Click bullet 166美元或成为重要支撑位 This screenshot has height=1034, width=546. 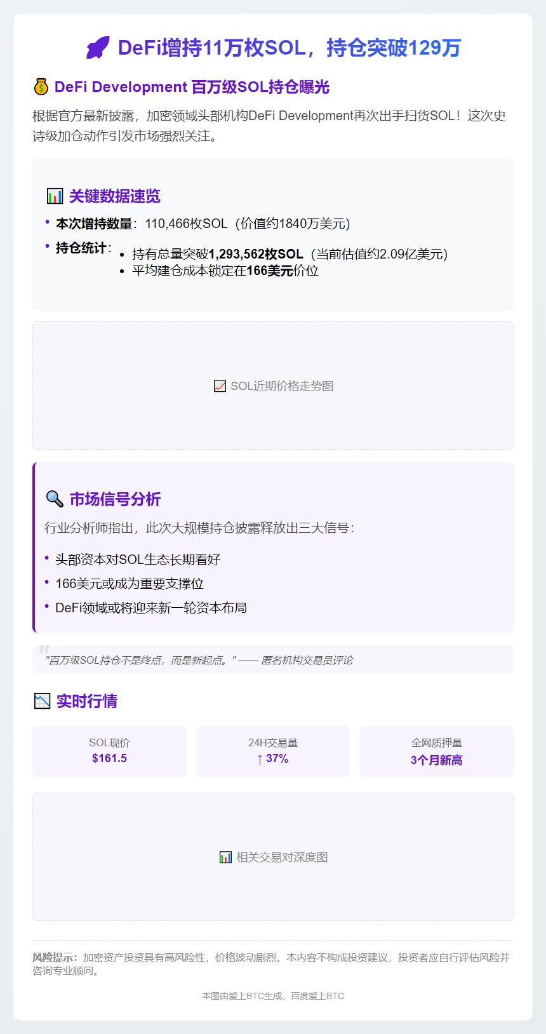click(130, 584)
